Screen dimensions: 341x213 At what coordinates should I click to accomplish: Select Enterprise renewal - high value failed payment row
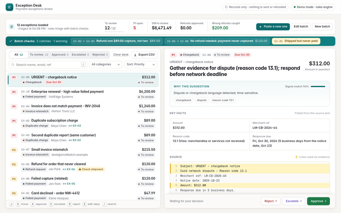pos(83,94)
